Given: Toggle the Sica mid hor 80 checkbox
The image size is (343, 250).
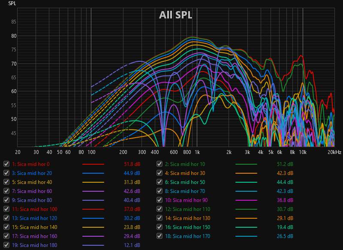Looking at the screenshot, I should (6, 200).
